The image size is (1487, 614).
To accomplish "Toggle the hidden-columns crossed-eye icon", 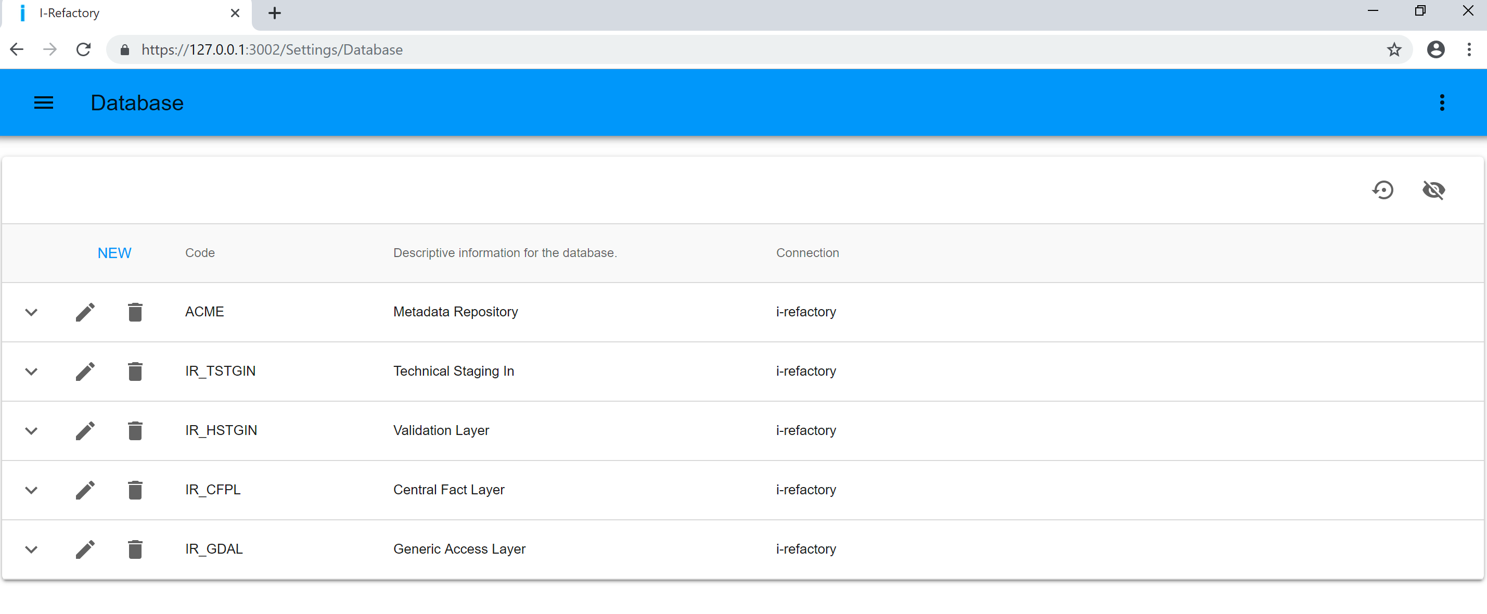I will coord(1433,190).
